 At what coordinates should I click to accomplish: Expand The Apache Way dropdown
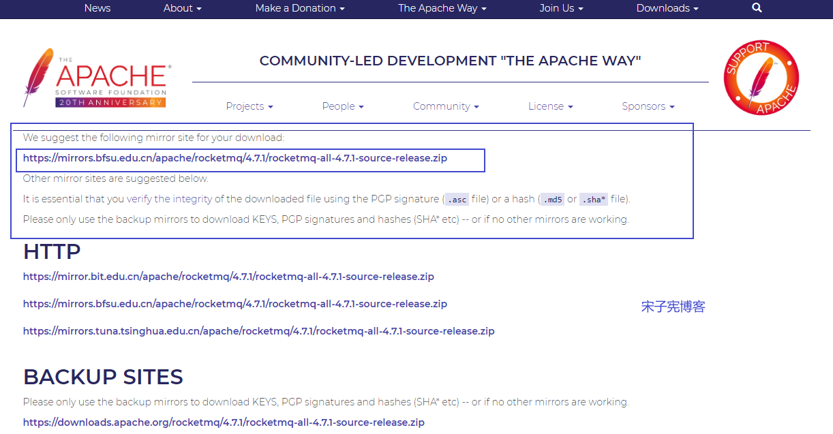(x=442, y=8)
